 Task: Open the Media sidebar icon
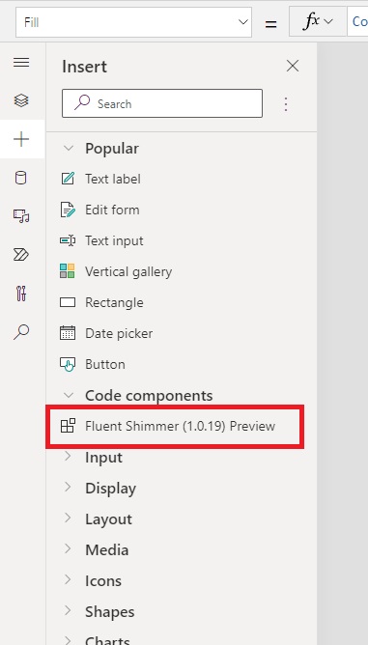(21, 215)
